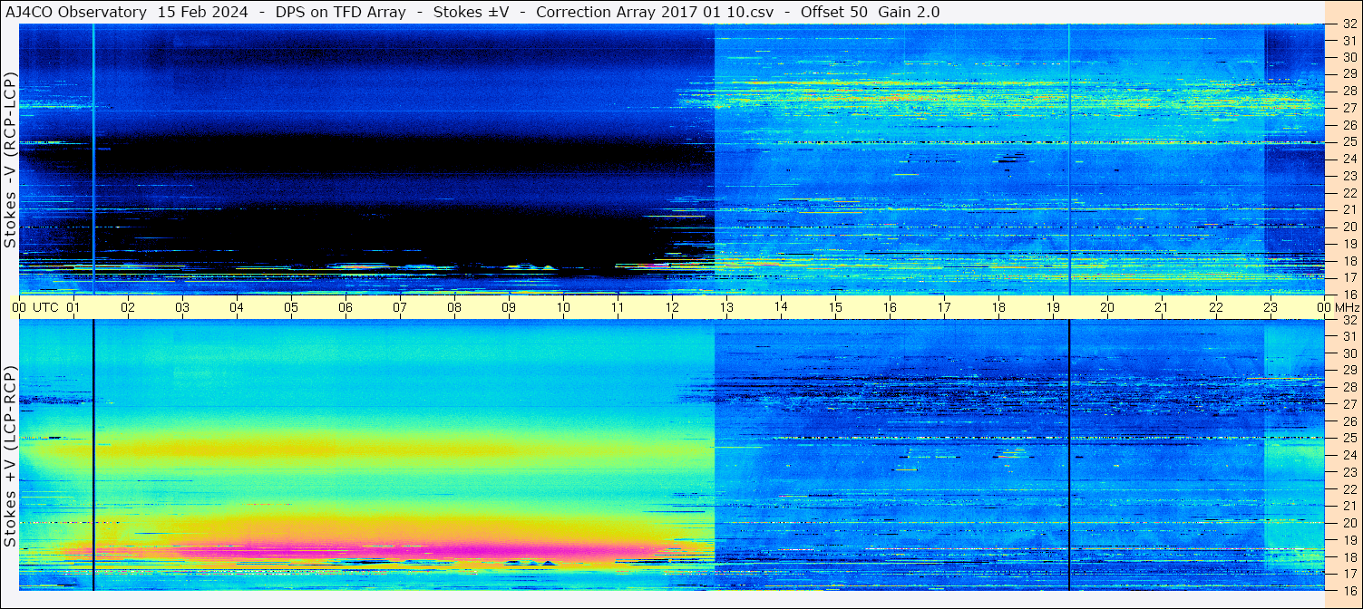
Task: Click the "30" MHz tick of upper panel
Action: 1349,57
